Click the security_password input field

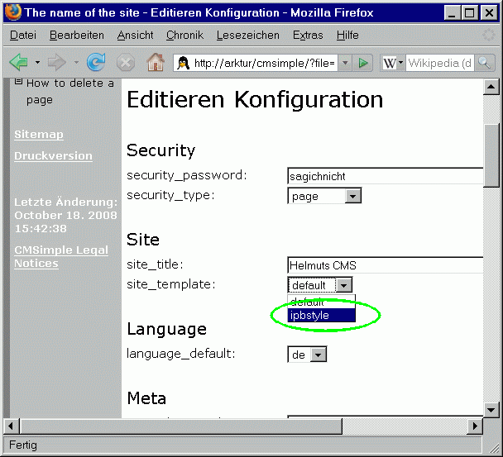tap(385, 176)
